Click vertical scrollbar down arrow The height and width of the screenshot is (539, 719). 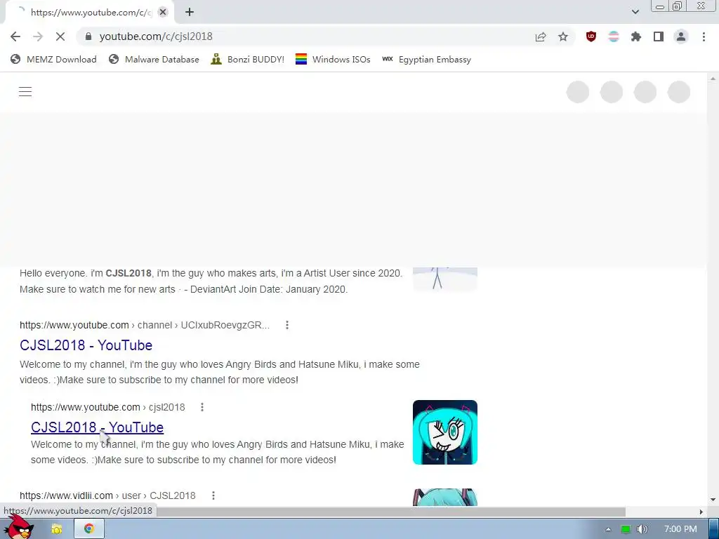(x=713, y=500)
